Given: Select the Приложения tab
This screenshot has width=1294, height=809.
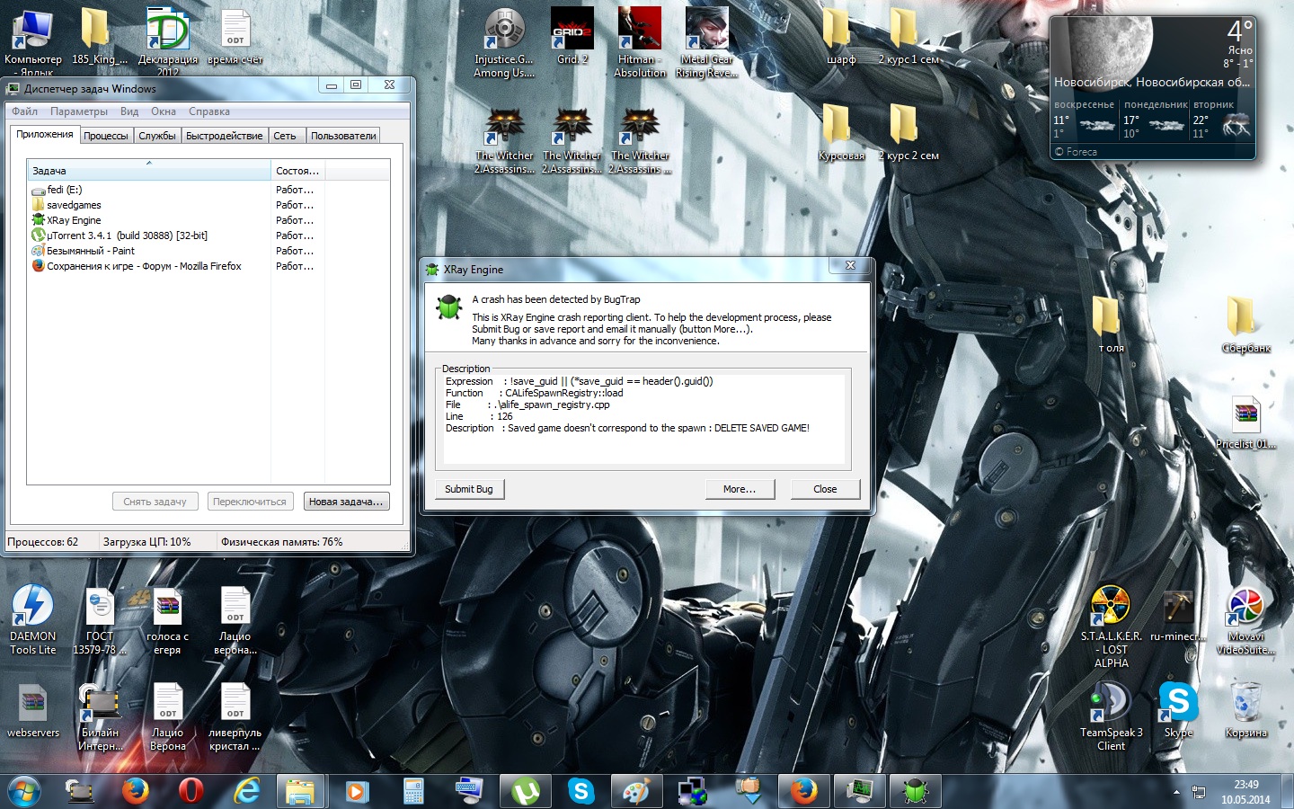Looking at the screenshot, I should (x=45, y=134).
